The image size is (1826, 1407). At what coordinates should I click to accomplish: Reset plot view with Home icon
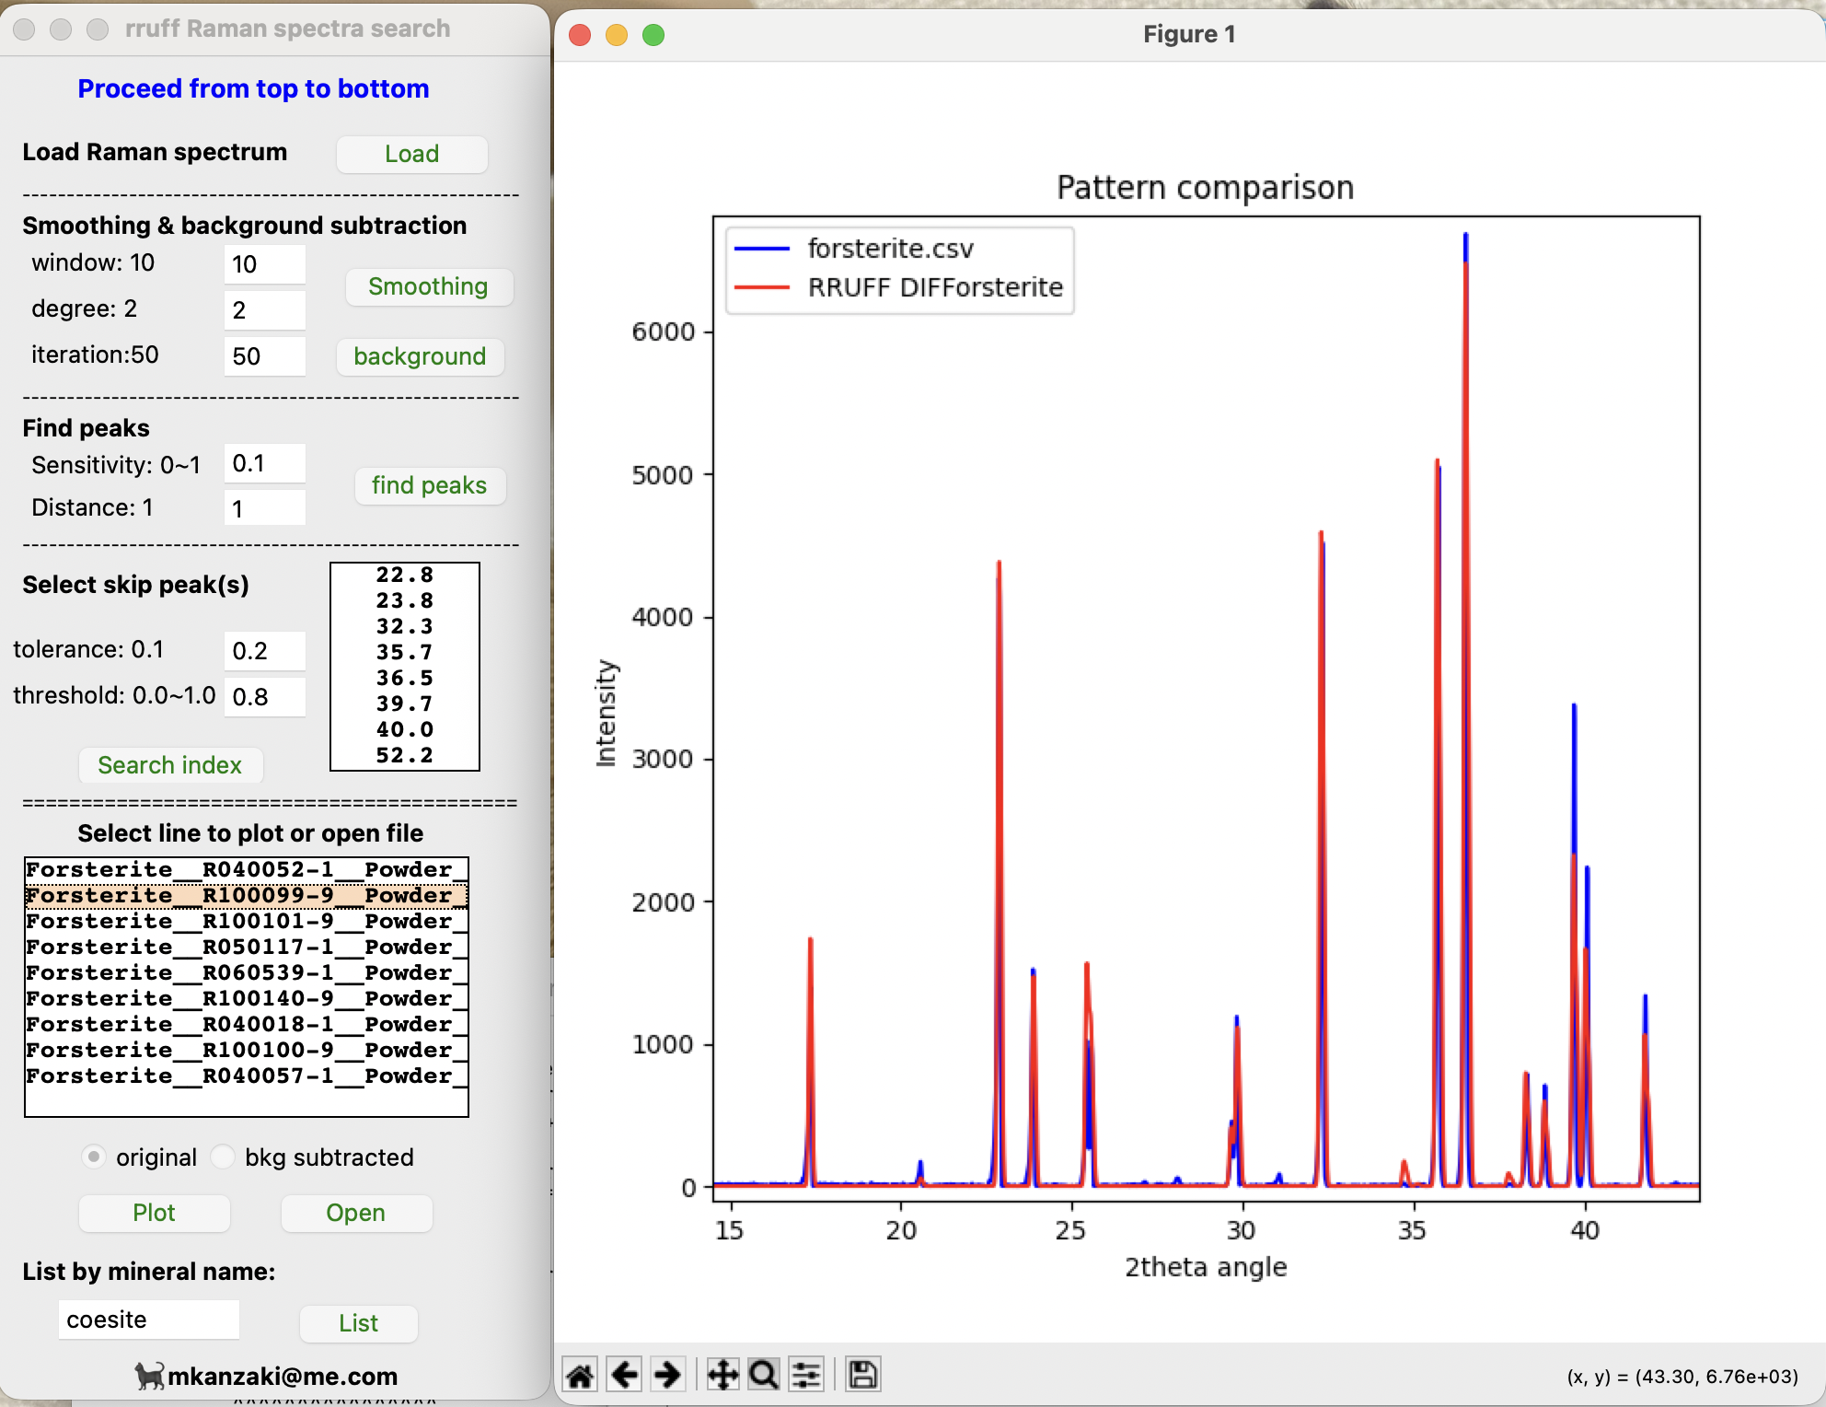point(580,1376)
